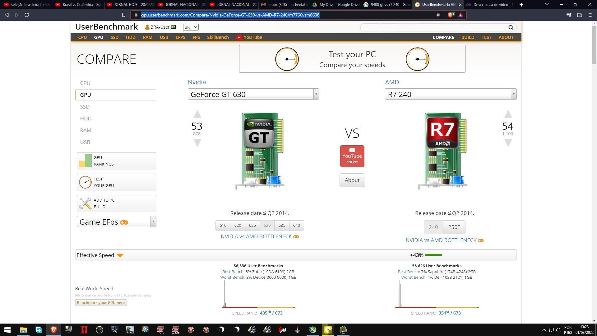Click the search magnifier icon
597x336 pixels.
tap(511, 27)
